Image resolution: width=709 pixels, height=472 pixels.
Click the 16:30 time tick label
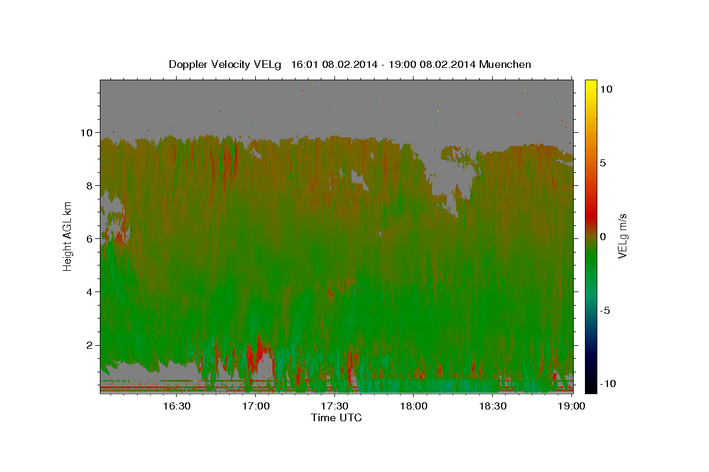(x=175, y=406)
